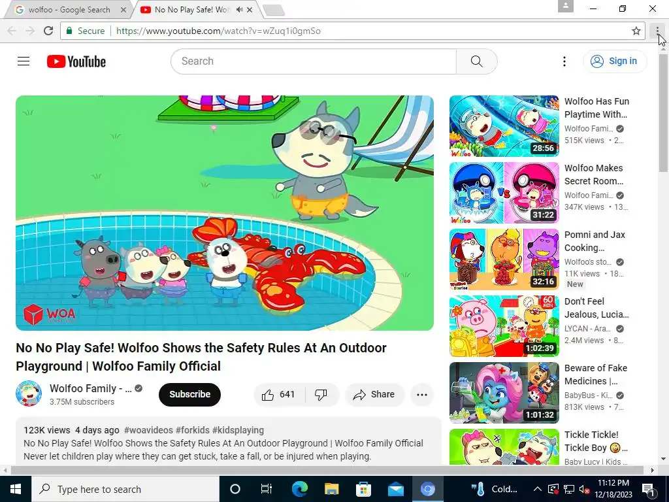This screenshot has width=669, height=502.
Task: Open Wolfoo Family channel name link
Action: pos(90,388)
